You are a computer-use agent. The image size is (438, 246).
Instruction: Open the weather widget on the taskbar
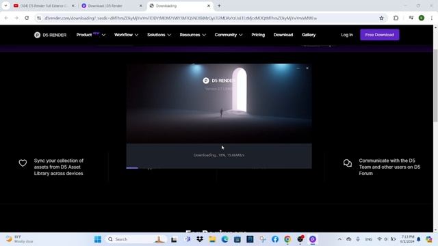(20, 239)
